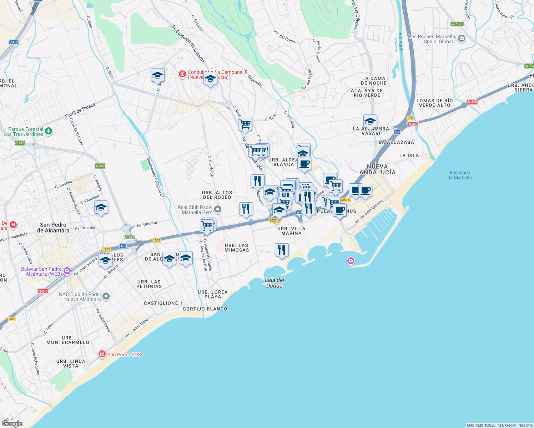Viewport: 534px width, 428px height.
Task: Click the laptop café marker near Puerto Banús
Action: (354, 190)
